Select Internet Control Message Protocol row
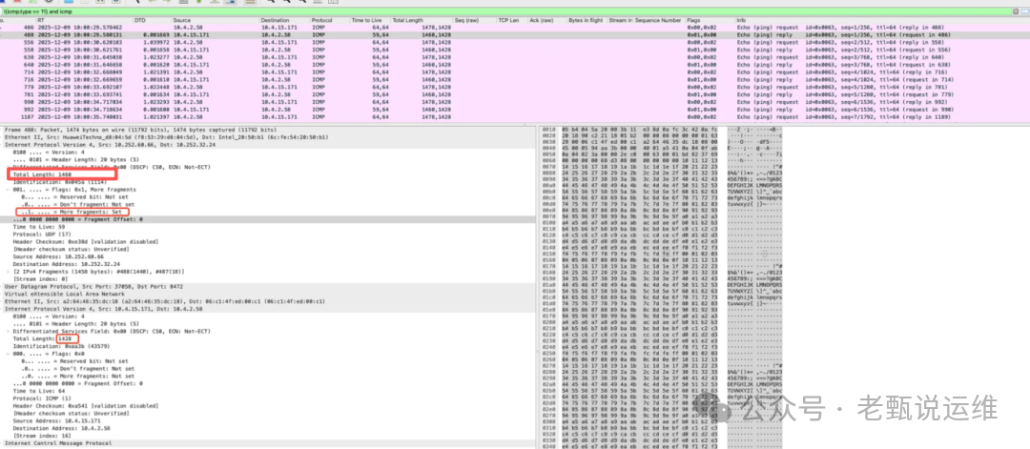Image resolution: width=1030 pixels, height=449 pixels. click(266, 443)
